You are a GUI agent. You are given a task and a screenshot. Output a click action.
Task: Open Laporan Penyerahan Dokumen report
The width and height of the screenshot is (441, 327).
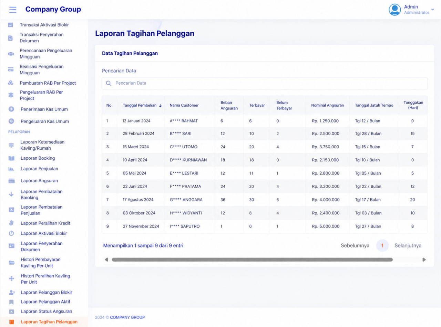[x=41, y=246]
